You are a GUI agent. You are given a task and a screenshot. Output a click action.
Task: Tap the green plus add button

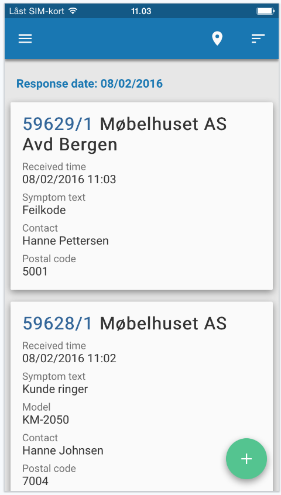(246, 459)
